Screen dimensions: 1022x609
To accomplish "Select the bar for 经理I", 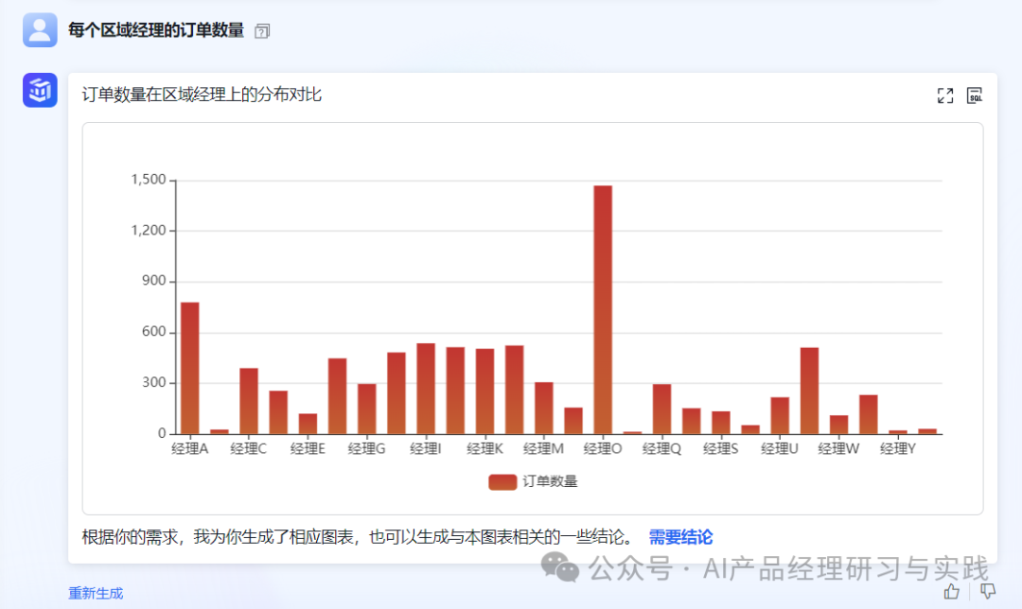I will click(x=426, y=389).
